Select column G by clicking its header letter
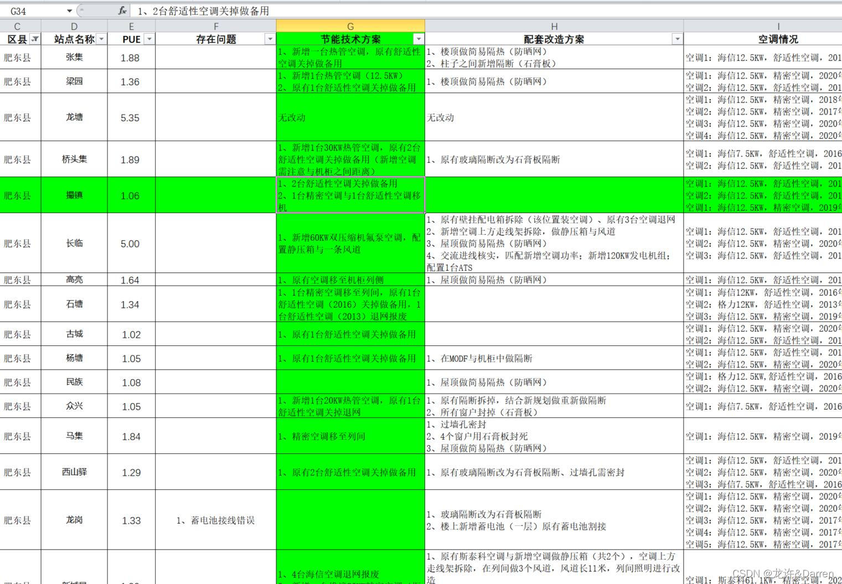 click(x=350, y=25)
